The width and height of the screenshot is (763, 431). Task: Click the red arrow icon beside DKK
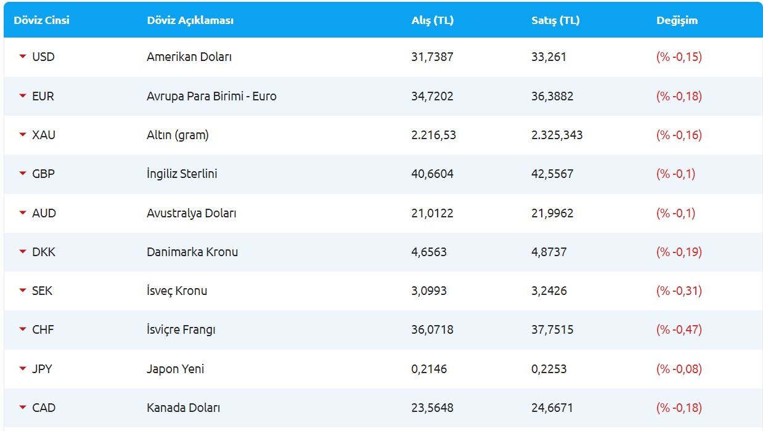coord(23,252)
